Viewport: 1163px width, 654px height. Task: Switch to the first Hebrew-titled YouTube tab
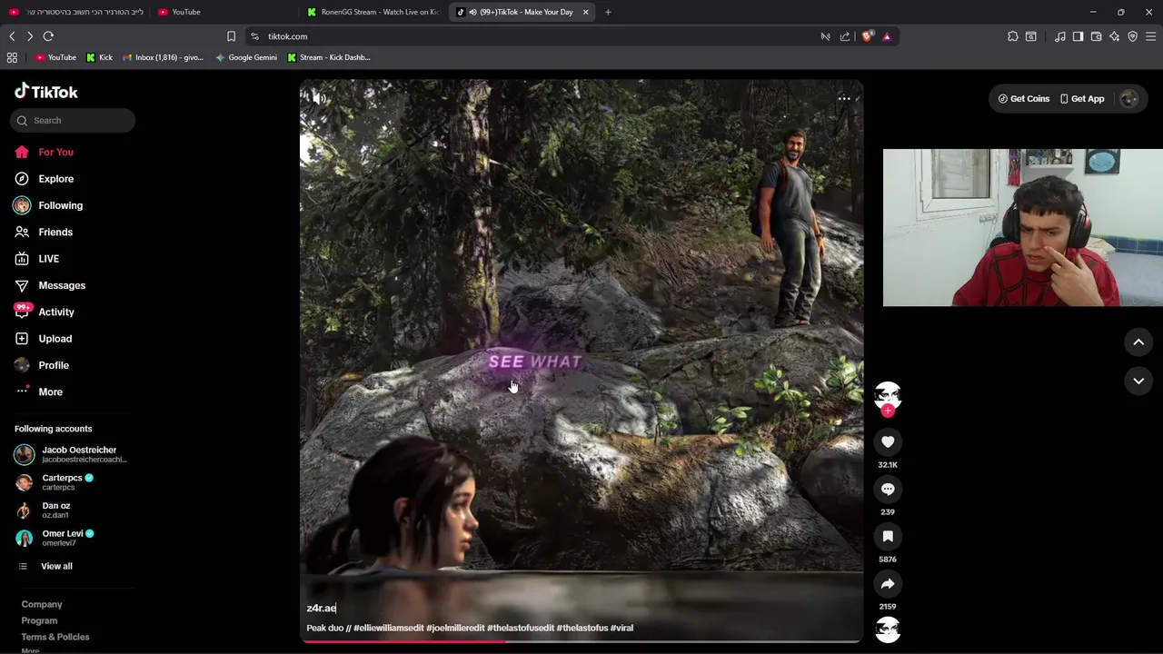(x=75, y=12)
